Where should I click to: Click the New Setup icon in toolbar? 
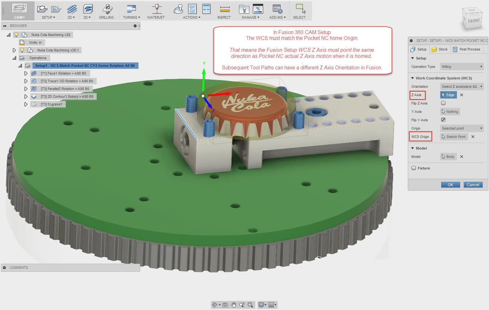click(x=42, y=9)
